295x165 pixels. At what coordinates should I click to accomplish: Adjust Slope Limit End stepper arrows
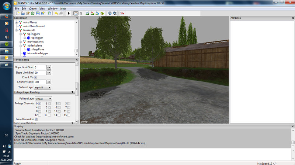pos(49,73)
